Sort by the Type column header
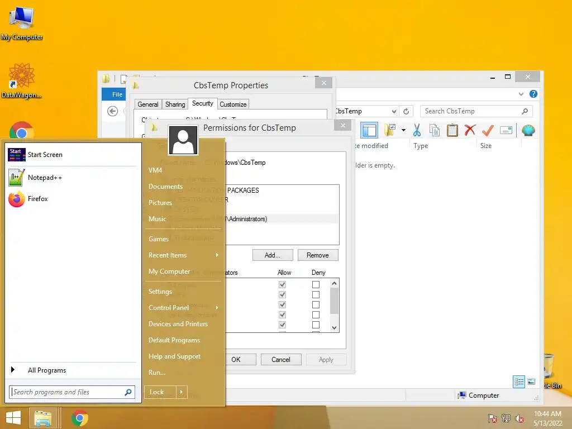Image resolution: width=572 pixels, height=429 pixels. (421, 146)
